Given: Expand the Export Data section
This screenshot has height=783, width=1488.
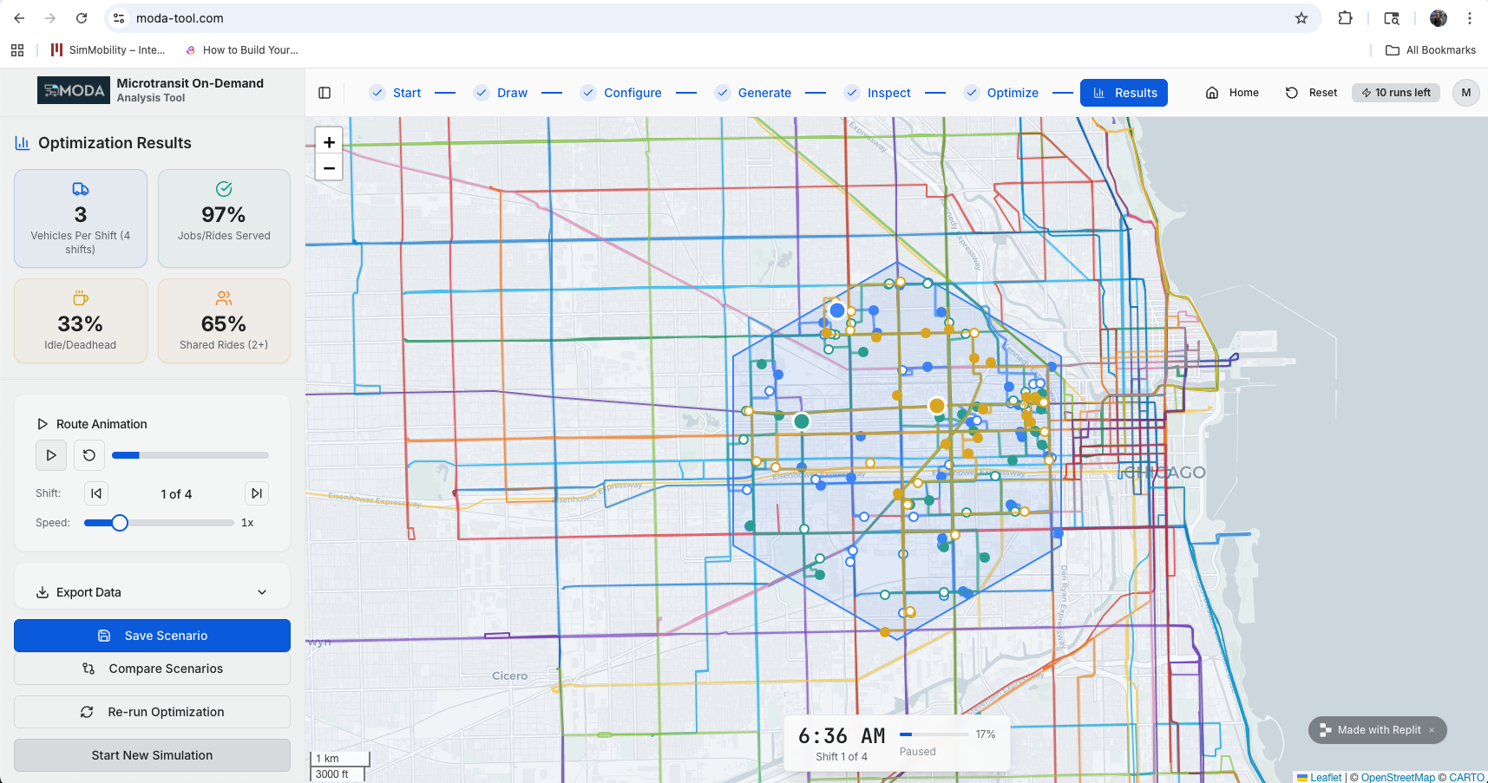Looking at the screenshot, I should coord(152,591).
